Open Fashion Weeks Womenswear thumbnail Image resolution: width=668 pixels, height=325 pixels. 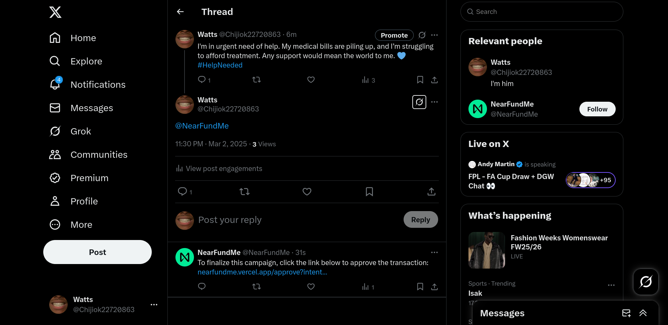tap(487, 250)
